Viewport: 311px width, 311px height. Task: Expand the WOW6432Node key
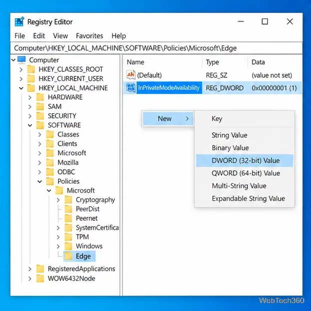pos(30,279)
